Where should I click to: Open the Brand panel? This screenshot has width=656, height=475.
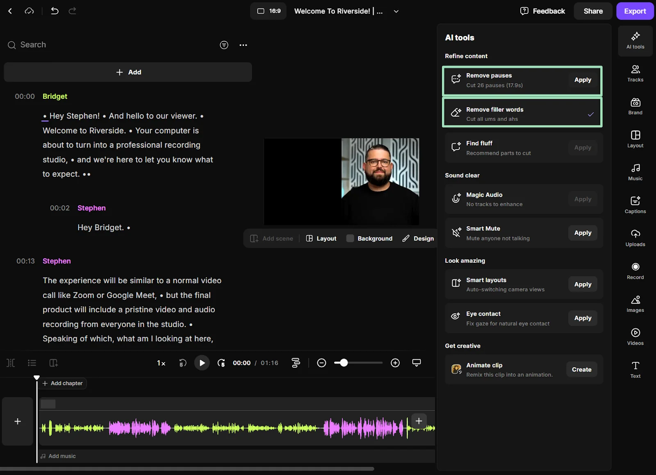click(x=635, y=106)
